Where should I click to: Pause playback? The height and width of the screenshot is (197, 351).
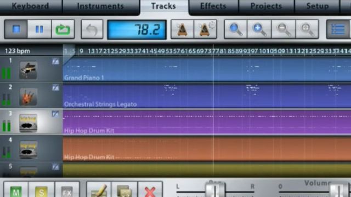(x=39, y=29)
